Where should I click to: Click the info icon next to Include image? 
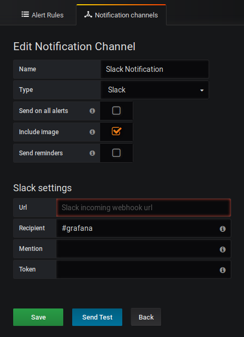[92, 132]
